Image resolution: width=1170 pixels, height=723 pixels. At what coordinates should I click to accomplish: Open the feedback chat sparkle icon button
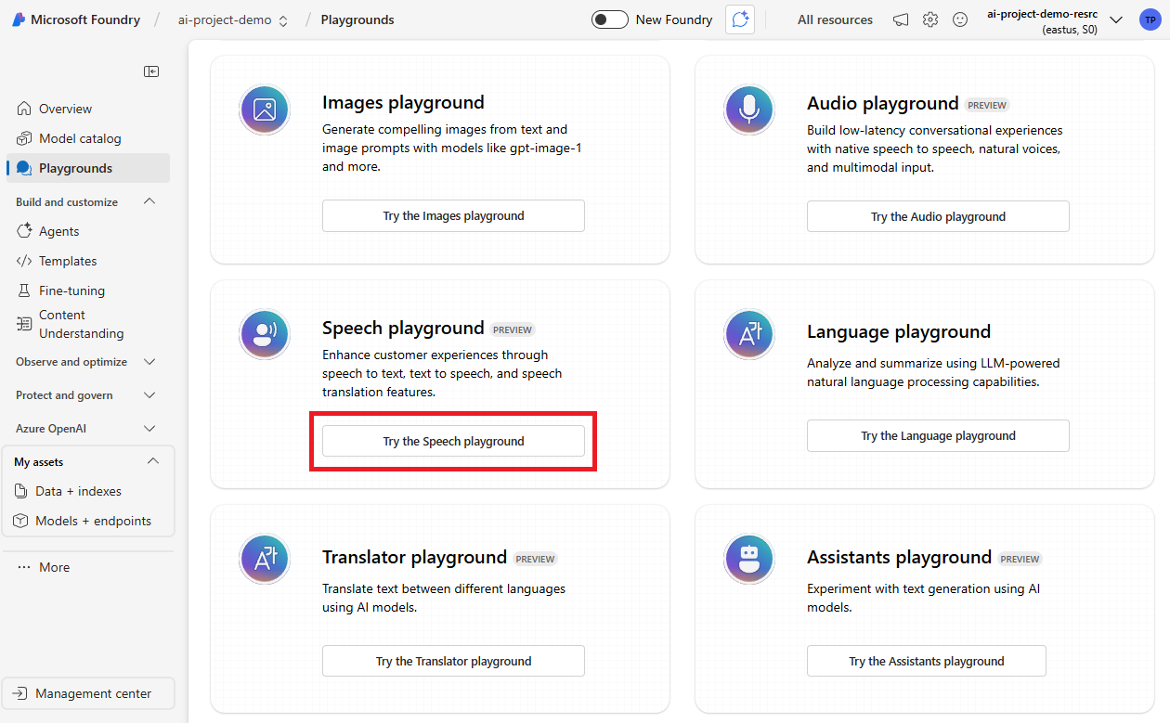(x=740, y=19)
